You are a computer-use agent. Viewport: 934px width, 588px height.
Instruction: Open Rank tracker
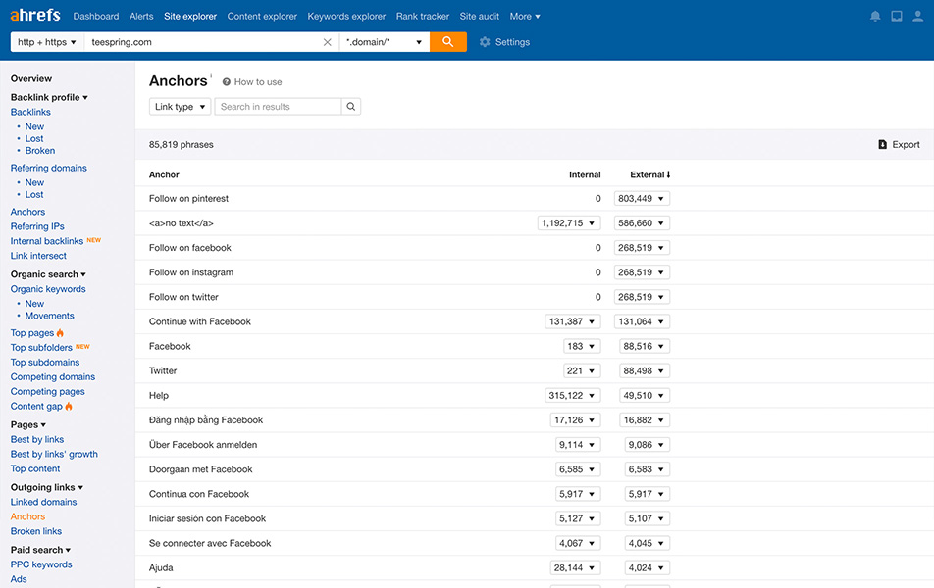click(422, 16)
